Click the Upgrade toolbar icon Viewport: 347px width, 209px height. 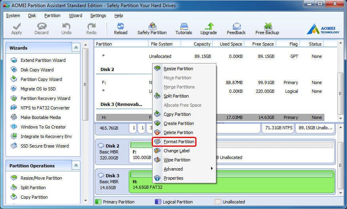(208, 29)
